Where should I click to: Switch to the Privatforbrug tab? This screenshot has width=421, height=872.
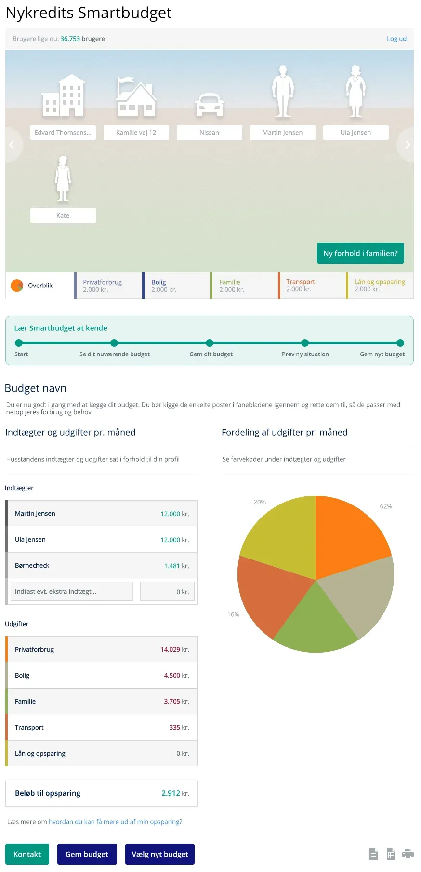click(108, 286)
